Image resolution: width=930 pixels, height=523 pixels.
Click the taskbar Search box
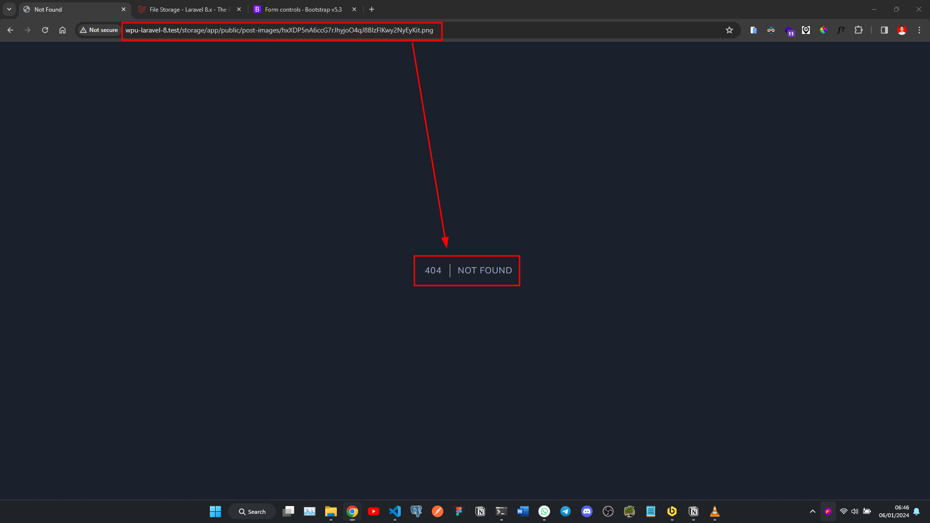252,511
